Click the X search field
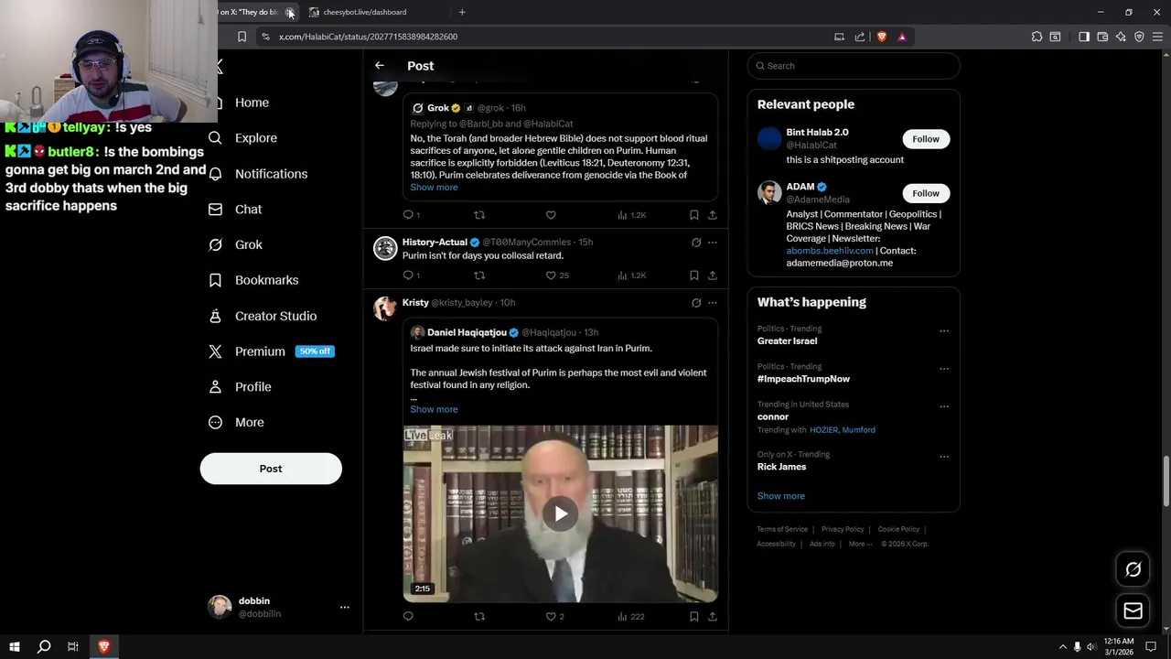Viewport: 1171px width, 659px height. coord(854,66)
